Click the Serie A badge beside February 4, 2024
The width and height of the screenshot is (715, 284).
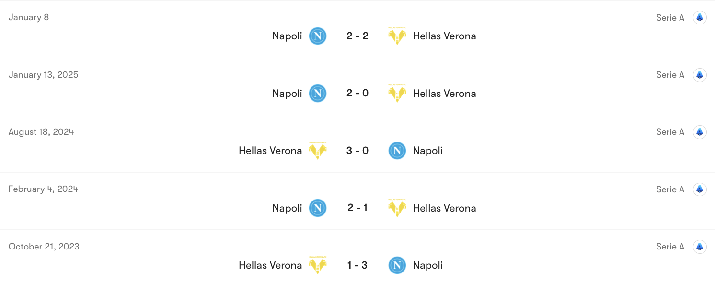700,189
